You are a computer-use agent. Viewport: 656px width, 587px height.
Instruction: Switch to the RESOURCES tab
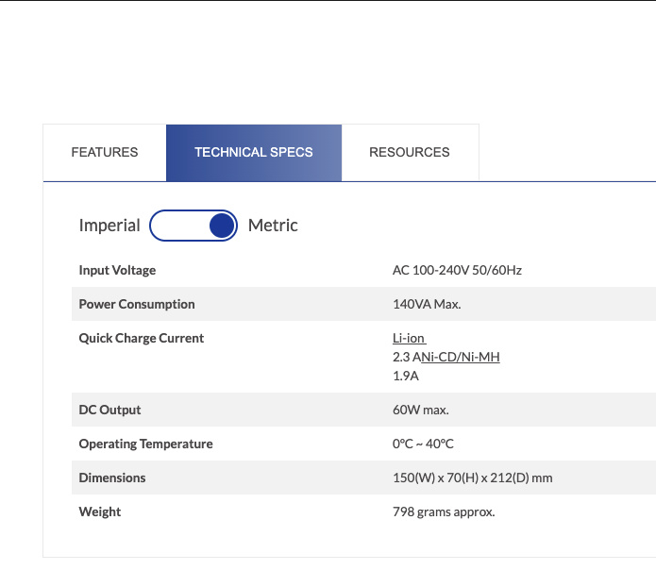[410, 153]
